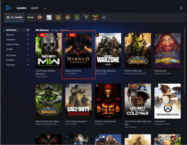Select the Diablo red D shortcut icon

(x=40, y=17)
